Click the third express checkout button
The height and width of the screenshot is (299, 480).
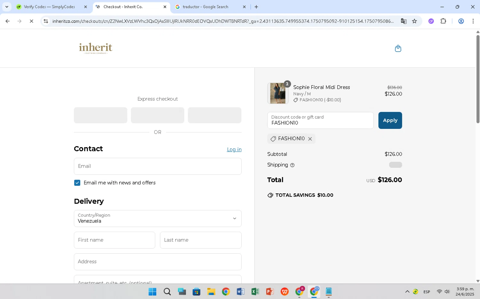point(214,115)
